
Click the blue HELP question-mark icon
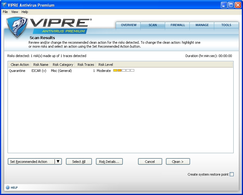click(8, 187)
